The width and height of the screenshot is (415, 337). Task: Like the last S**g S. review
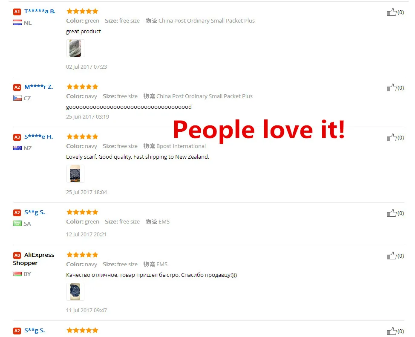[392, 331]
